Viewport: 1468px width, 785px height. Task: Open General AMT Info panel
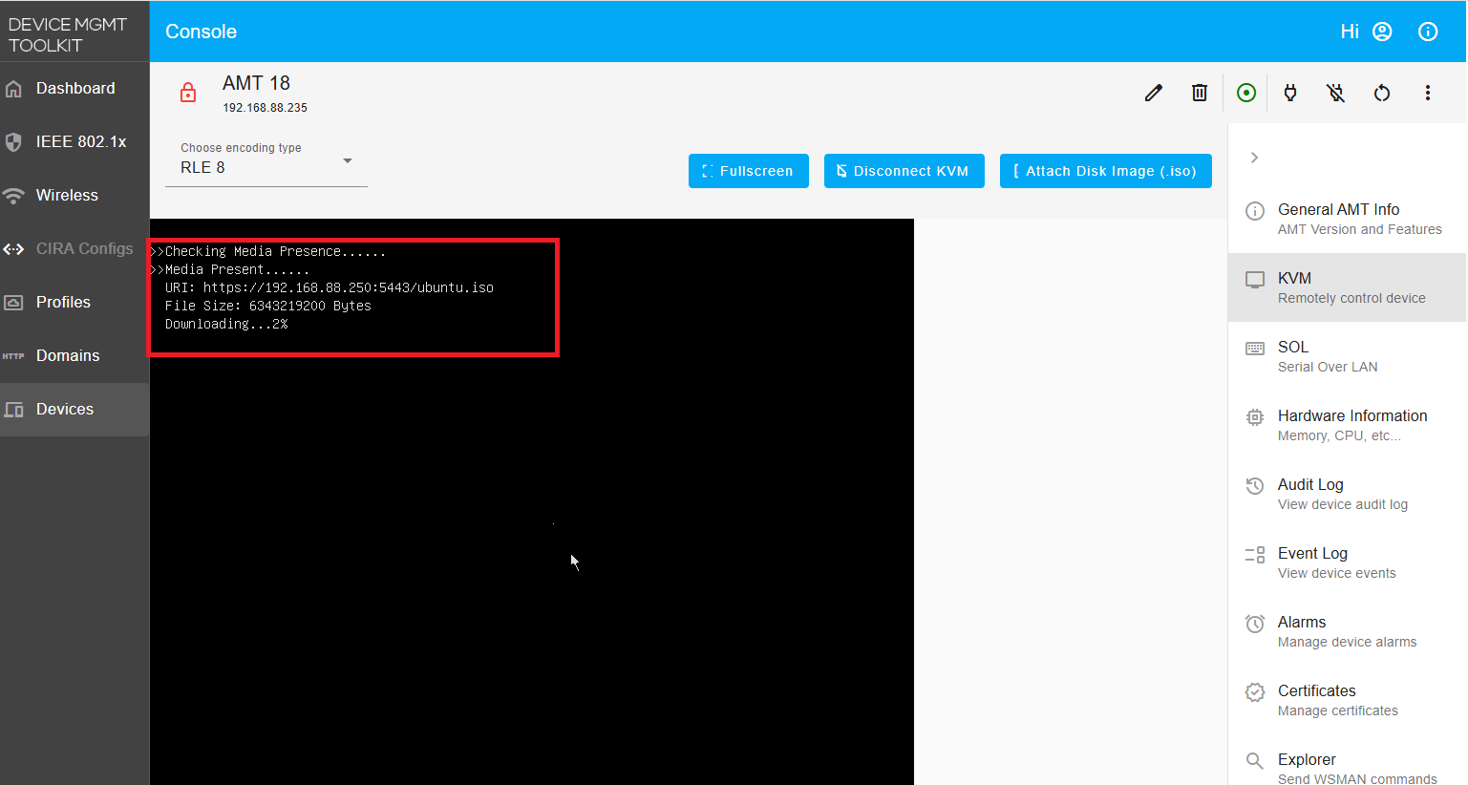1347,219
